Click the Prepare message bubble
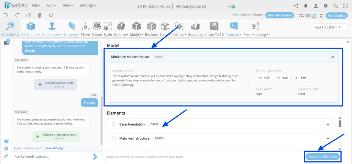The width and height of the screenshot is (352, 164). pos(89,102)
